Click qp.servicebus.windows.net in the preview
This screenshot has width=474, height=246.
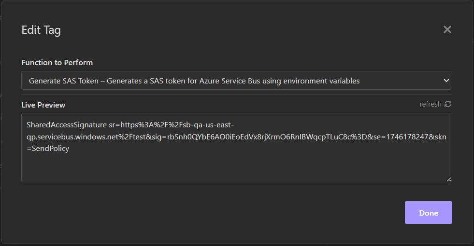pyautogui.click(x=72, y=137)
